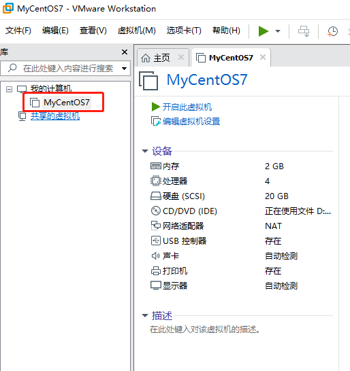Screen dimensions: 350x371
Task: Click the 内存 device label
Action: point(171,166)
